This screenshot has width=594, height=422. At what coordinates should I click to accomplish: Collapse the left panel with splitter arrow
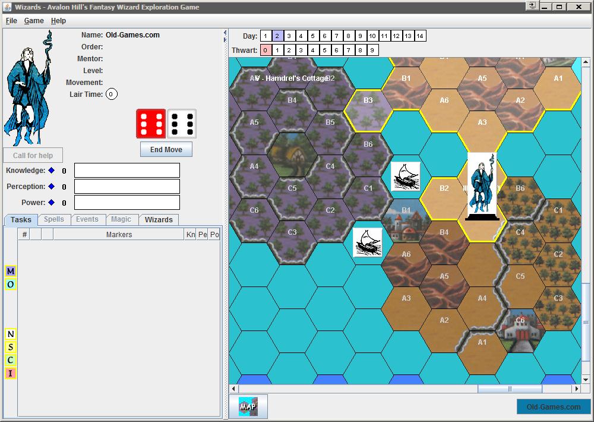coord(225,33)
